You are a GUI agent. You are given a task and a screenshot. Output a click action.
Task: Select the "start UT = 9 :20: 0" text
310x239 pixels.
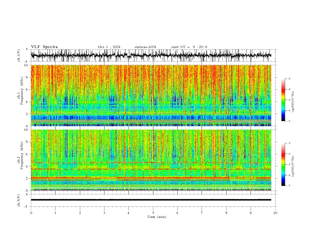coord(189,47)
